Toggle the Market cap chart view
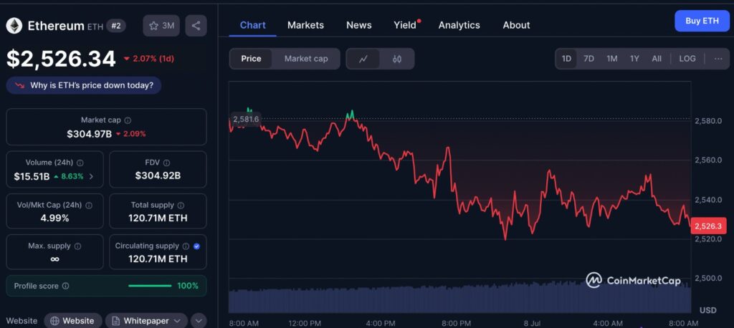This screenshot has height=328, width=734. tap(306, 59)
